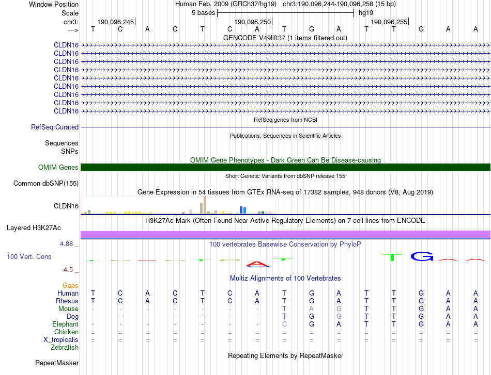
Task: Open Repeating Elements by RepeatMasker title
Action: pyautogui.click(x=285, y=355)
